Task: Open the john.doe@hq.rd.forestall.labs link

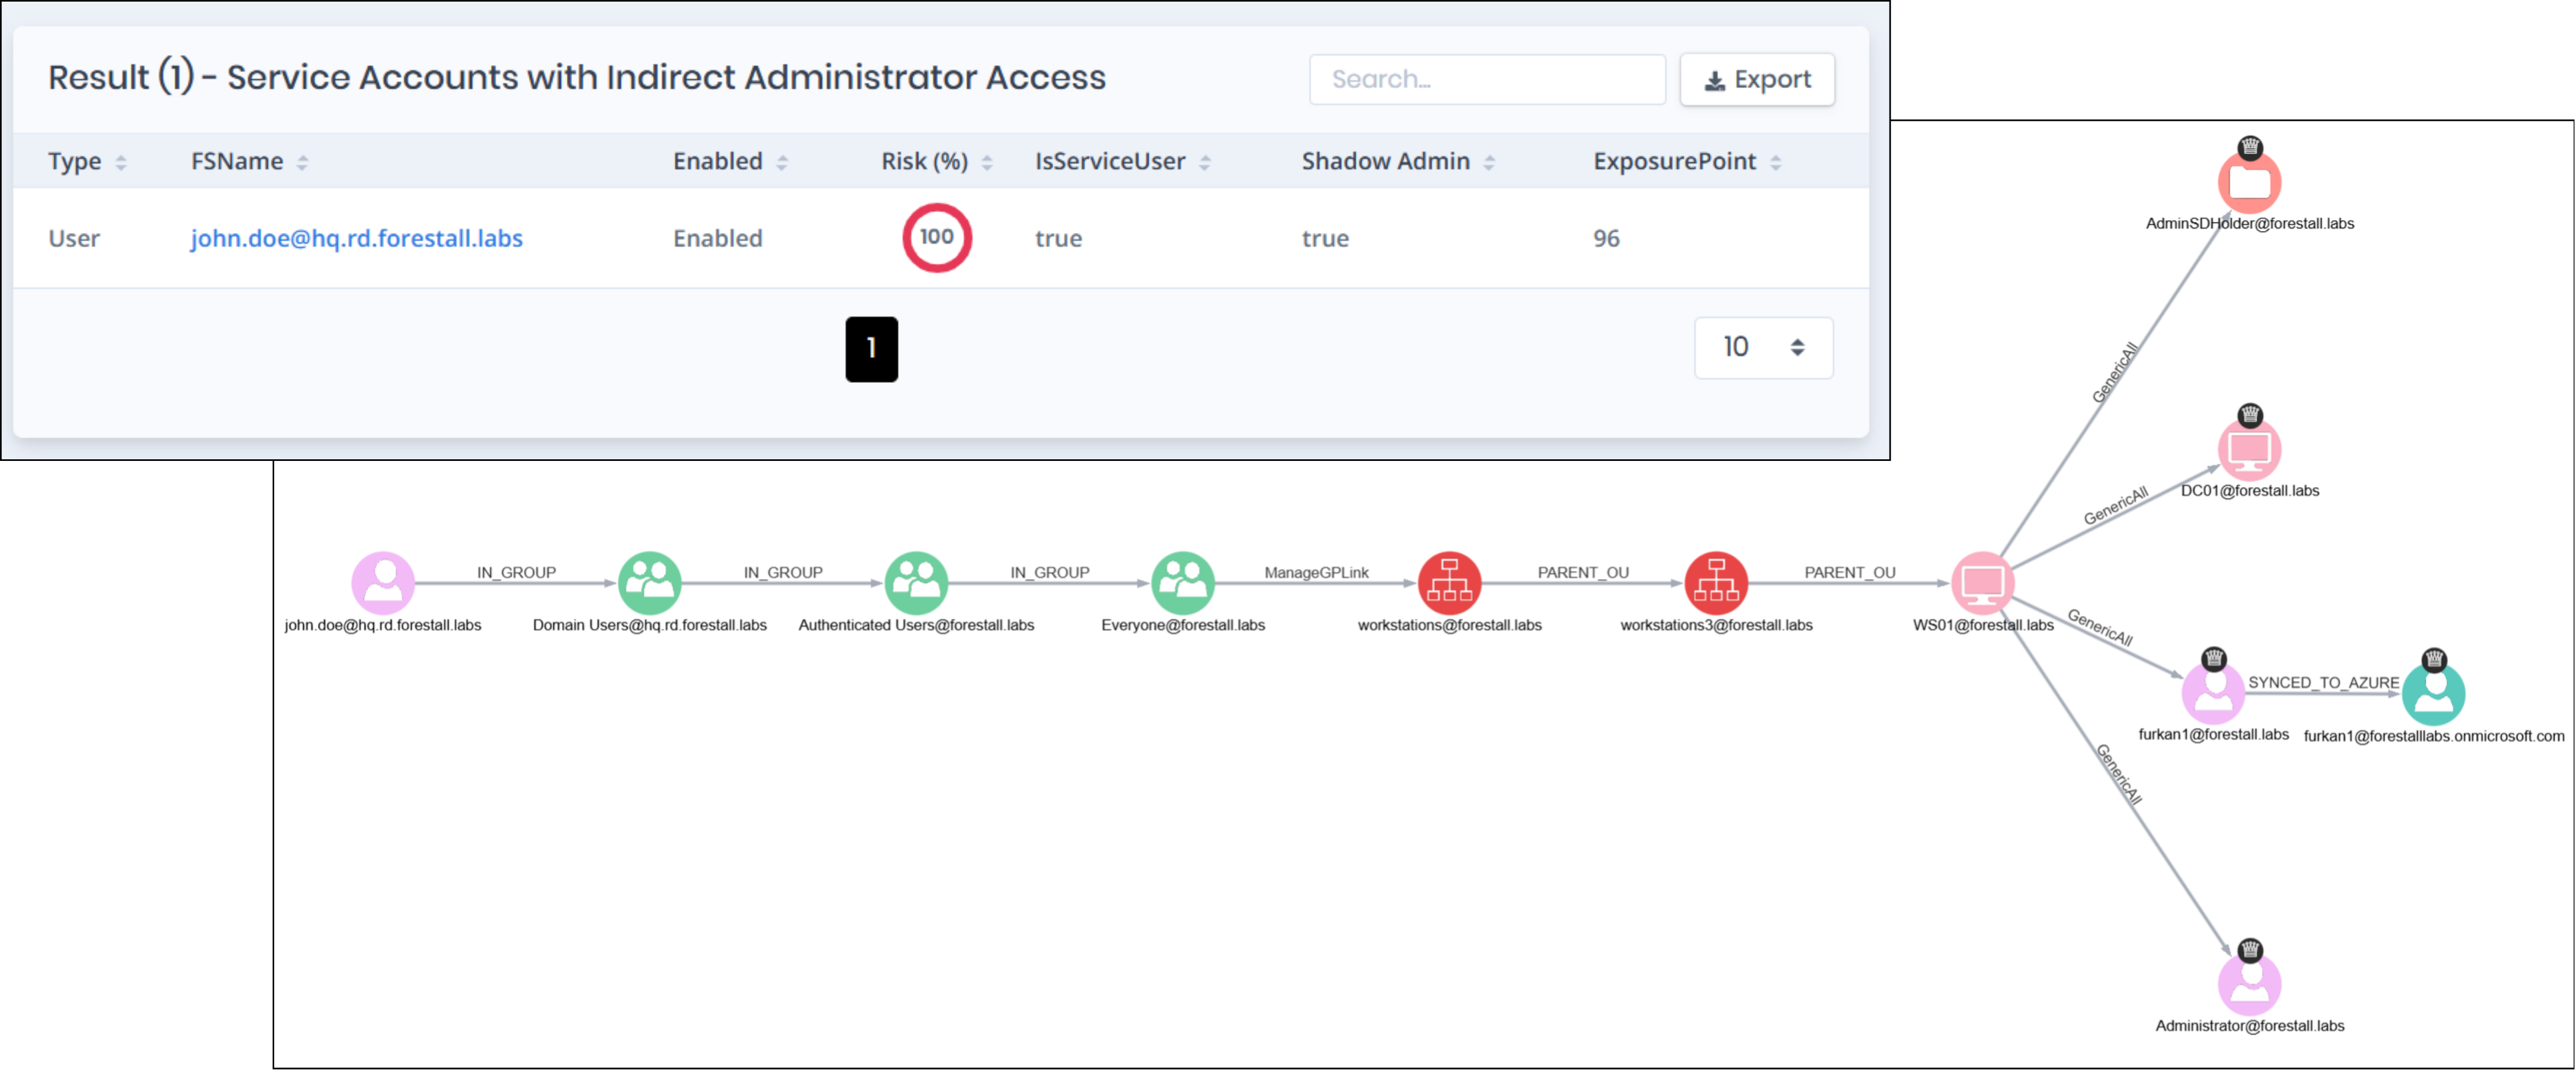Action: tap(357, 238)
